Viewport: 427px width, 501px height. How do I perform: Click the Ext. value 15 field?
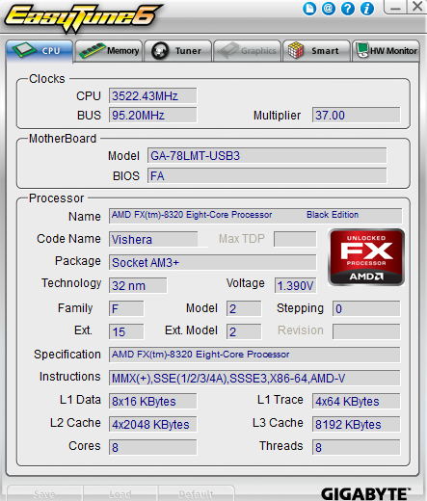126,331
